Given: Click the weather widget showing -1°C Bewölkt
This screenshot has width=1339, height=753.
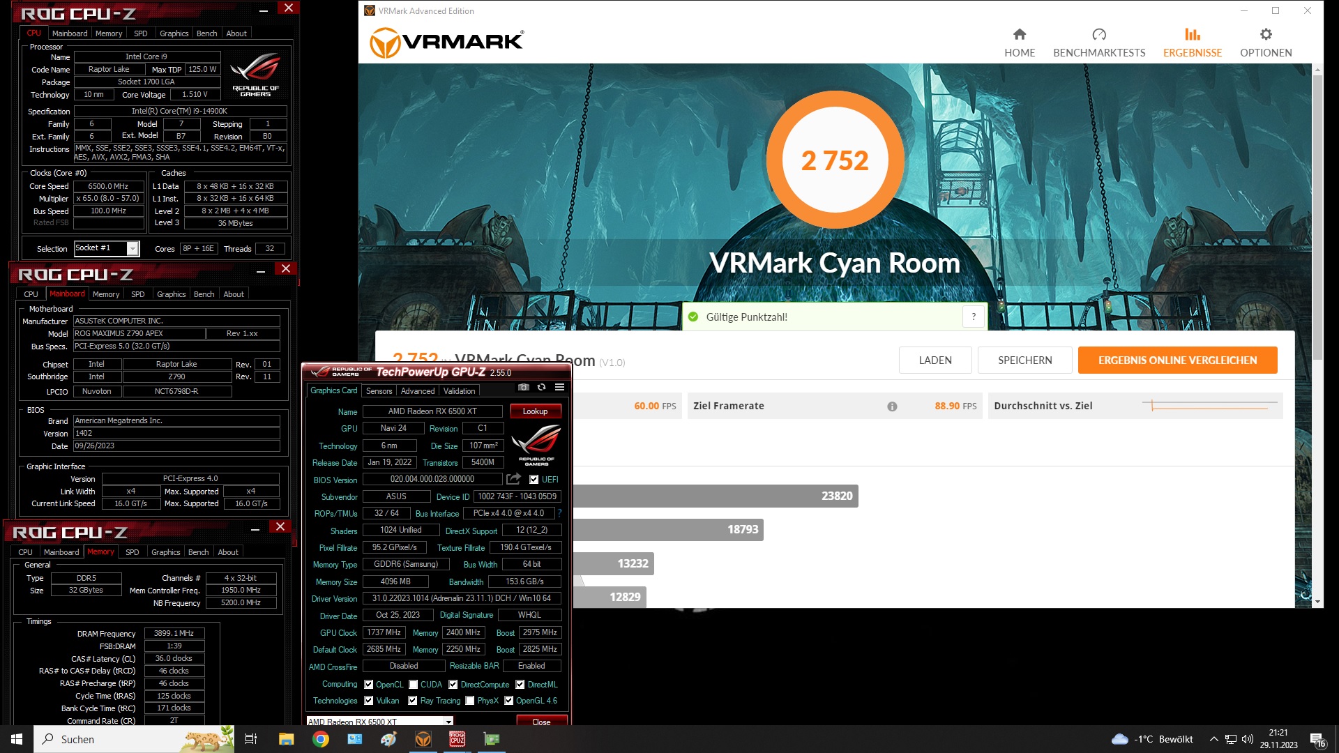Looking at the screenshot, I should pyautogui.click(x=1152, y=739).
